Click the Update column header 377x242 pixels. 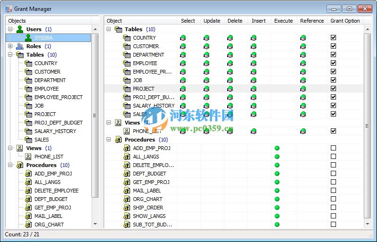coord(212,21)
